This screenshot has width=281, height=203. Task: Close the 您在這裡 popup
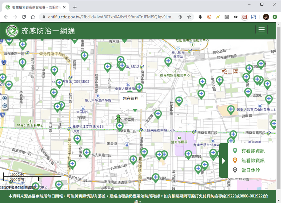[x=142, y=96]
